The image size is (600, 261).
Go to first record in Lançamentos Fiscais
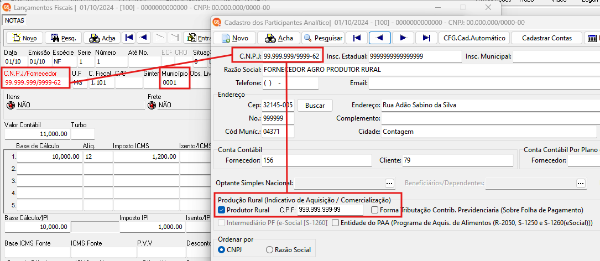[129, 38]
